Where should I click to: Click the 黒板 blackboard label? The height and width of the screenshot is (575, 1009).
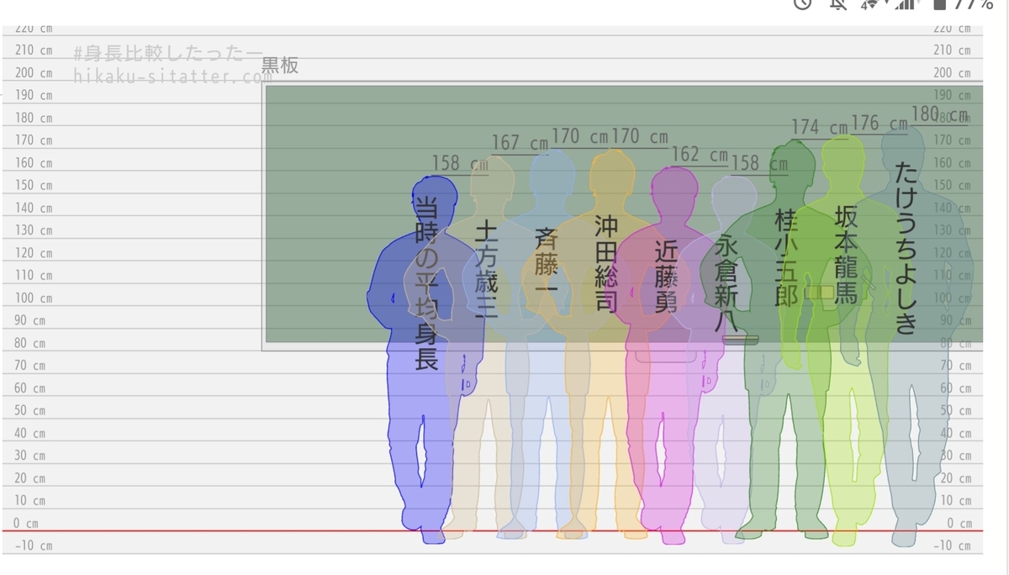pos(280,66)
